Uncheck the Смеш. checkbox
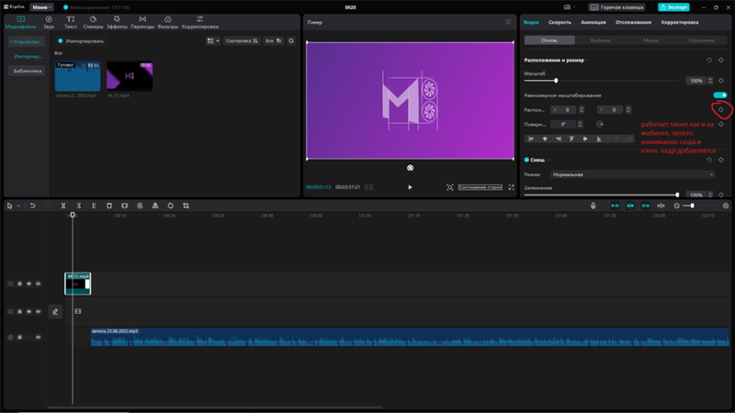735x413 pixels. click(526, 160)
